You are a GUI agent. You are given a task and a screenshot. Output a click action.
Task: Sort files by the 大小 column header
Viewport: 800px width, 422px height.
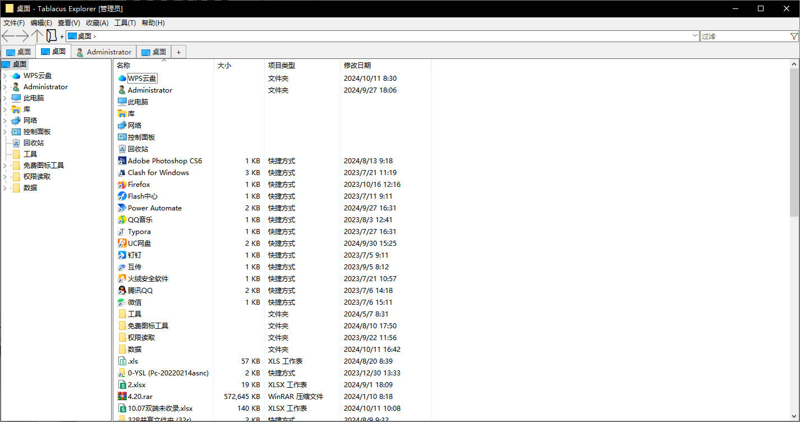pyautogui.click(x=239, y=66)
